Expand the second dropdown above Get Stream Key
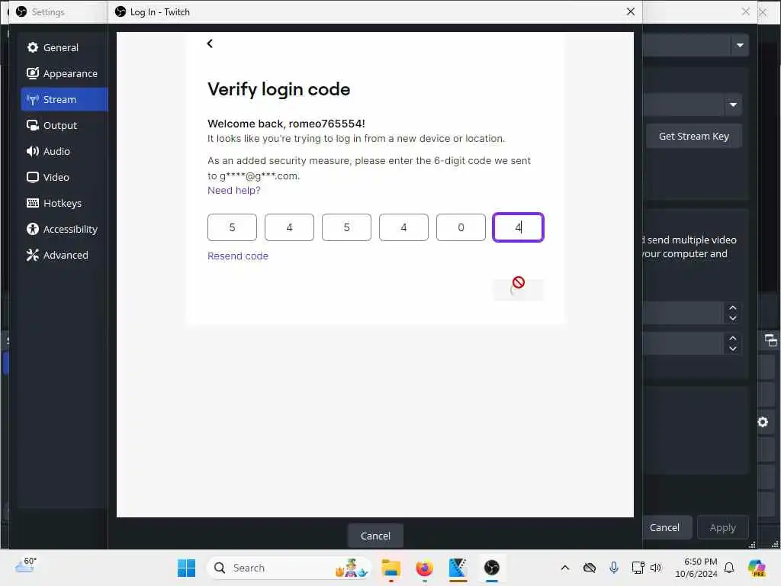This screenshot has height=586, width=781. pos(733,105)
